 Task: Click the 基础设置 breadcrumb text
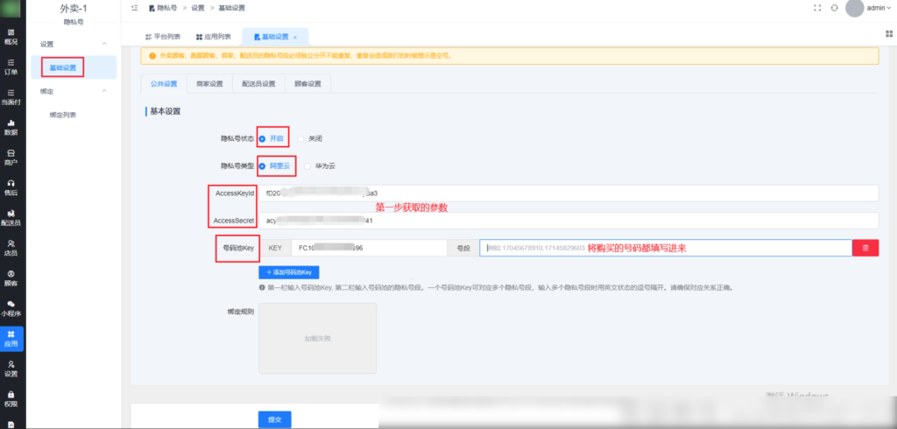click(231, 8)
